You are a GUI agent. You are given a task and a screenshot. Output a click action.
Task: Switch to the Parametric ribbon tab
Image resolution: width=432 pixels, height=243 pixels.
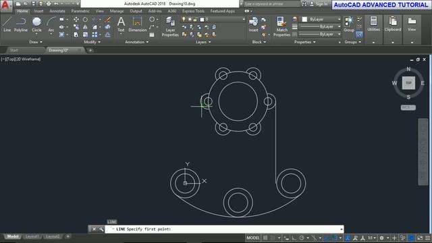point(80,11)
